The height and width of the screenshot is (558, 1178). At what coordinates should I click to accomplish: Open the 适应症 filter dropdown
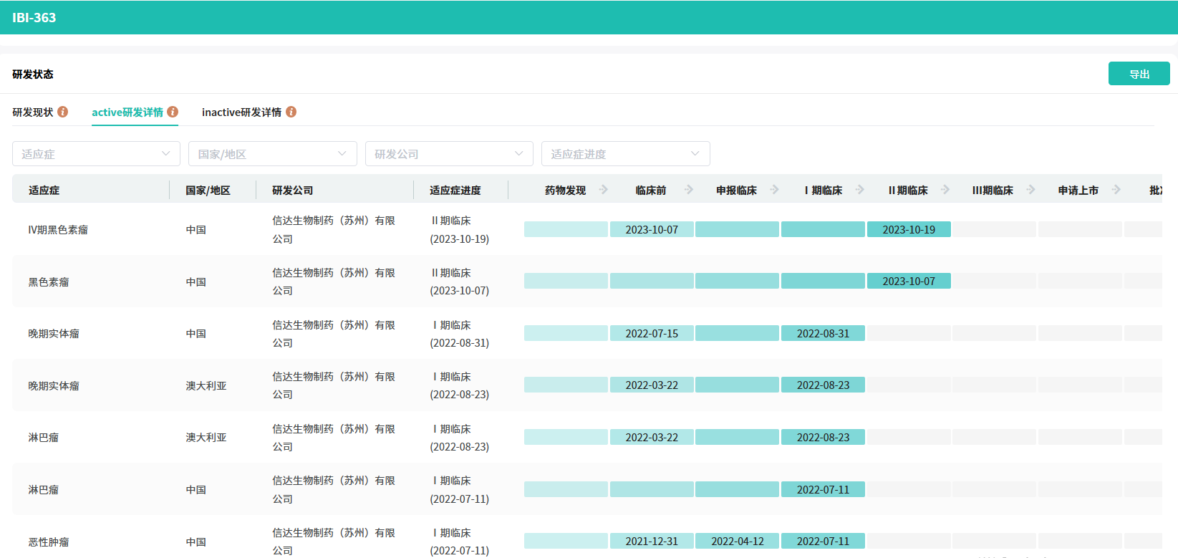click(96, 154)
